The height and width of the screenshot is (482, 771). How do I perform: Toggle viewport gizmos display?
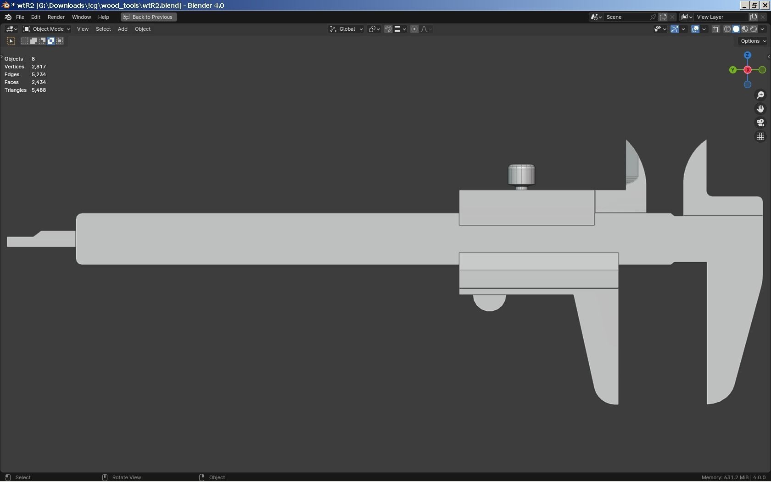[675, 29]
